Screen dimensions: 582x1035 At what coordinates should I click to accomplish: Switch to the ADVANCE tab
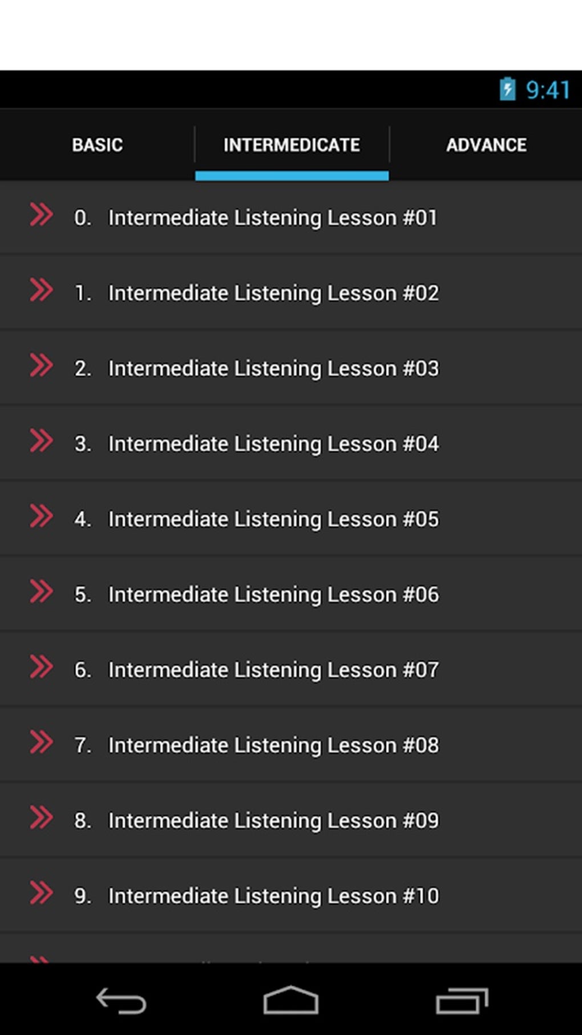(486, 145)
